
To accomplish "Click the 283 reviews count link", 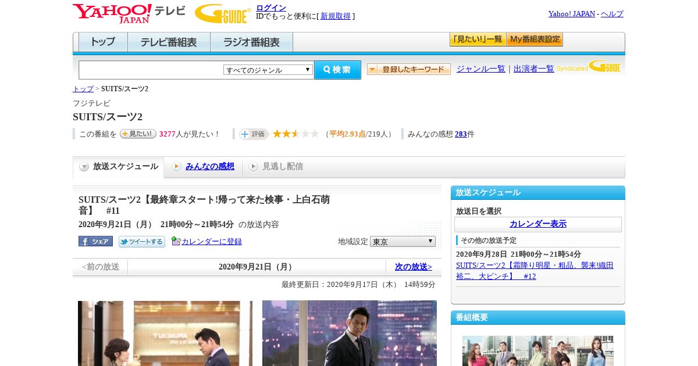I will coord(461,134).
